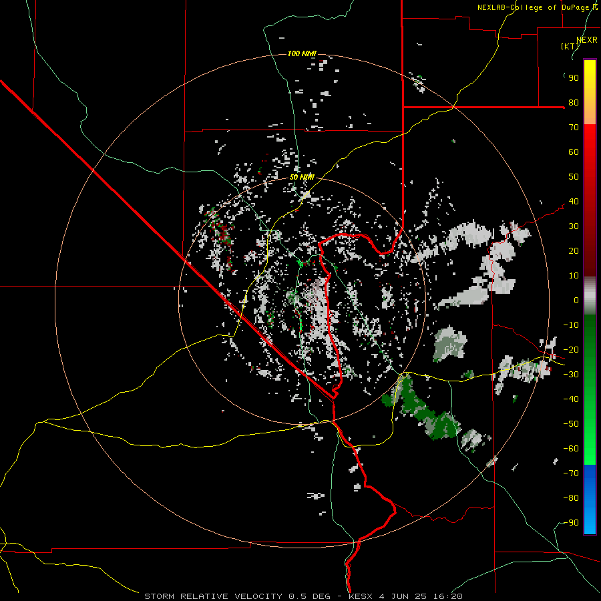Select the -40 scale value
The width and height of the screenshot is (601, 601).
(x=571, y=399)
